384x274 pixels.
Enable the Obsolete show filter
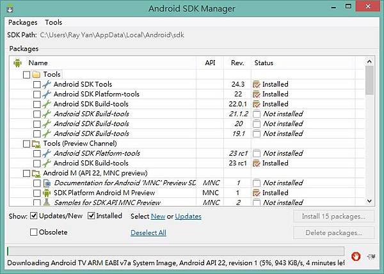pos(33,232)
